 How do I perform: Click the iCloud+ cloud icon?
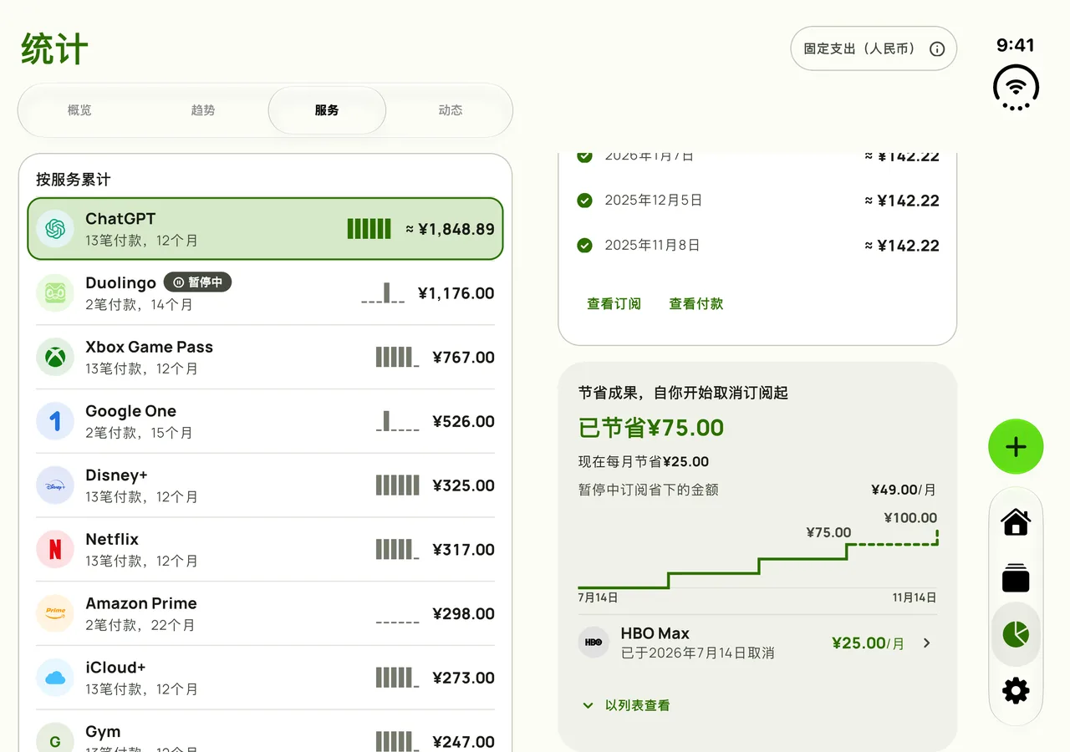[x=55, y=678]
